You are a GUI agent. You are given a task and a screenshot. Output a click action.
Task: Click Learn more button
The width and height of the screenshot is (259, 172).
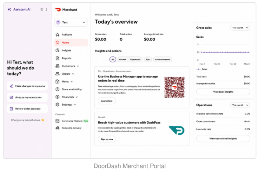tap(107, 101)
